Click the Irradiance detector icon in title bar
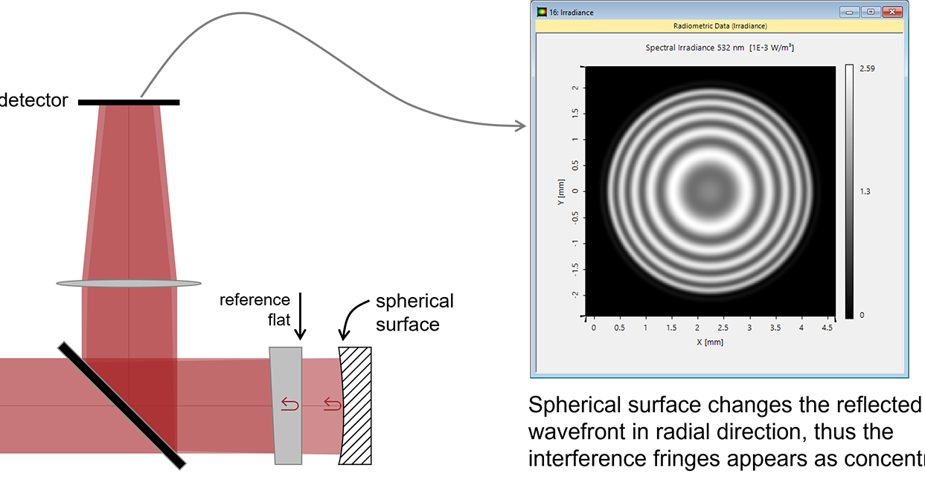This screenshot has width=925, height=485. pyautogui.click(x=541, y=12)
